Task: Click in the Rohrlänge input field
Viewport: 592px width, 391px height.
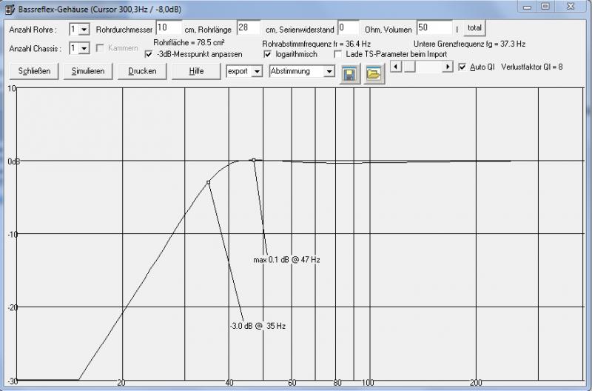Action: click(249, 27)
